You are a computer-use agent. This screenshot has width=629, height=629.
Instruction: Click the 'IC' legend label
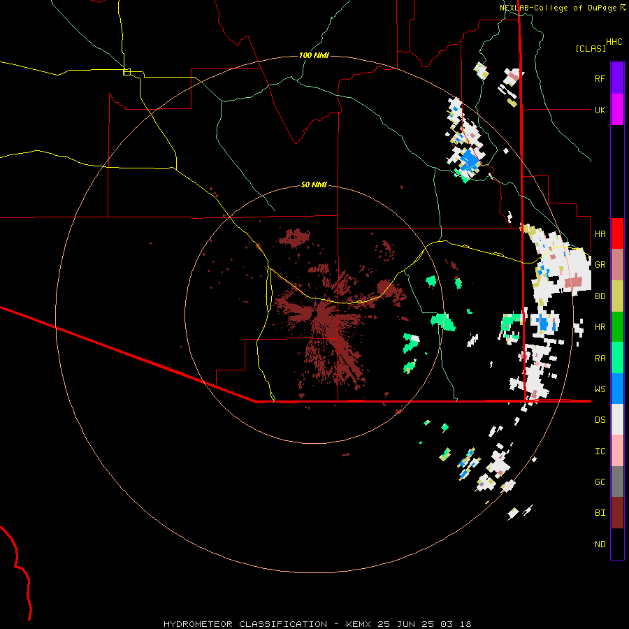[x=600, y=451]
